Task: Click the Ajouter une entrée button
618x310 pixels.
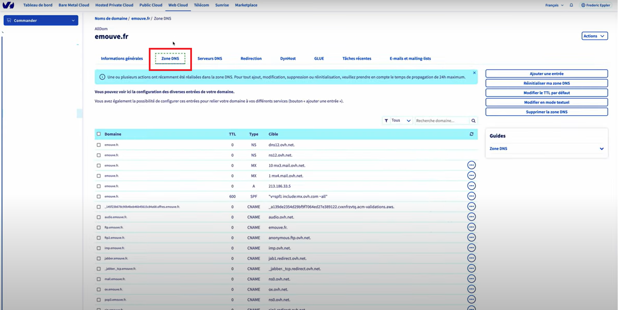Action: coord(547,74)
